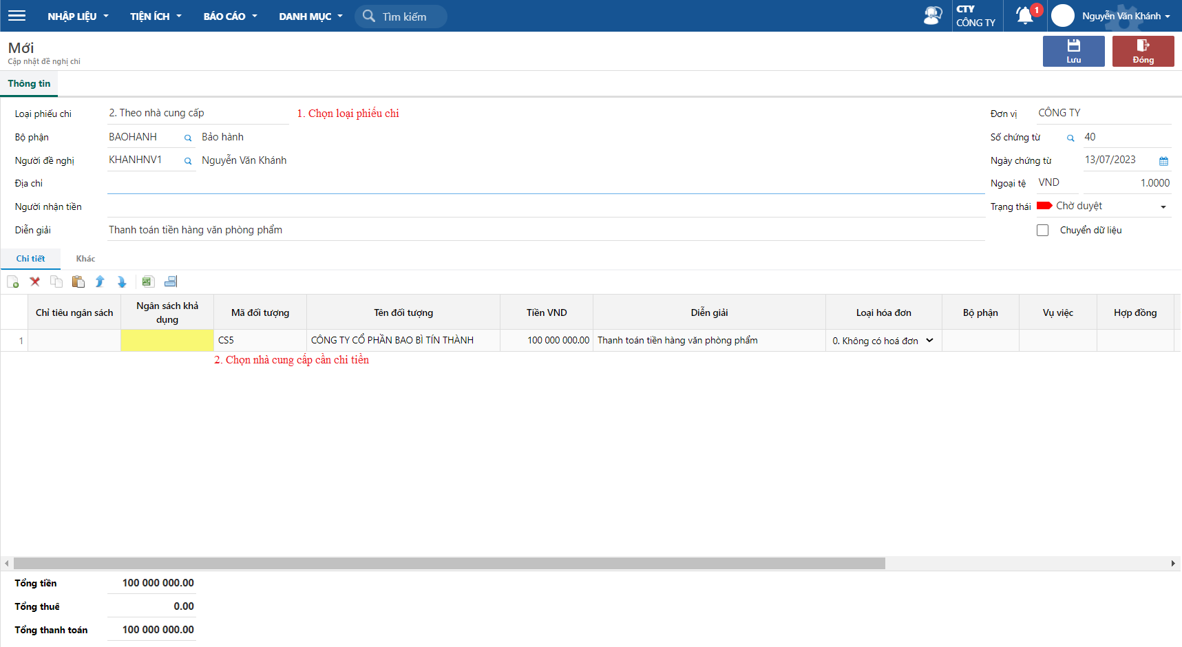This screenshot has width=1182, height=647.
Task: Open the BÁO CÁO menu
Action: pos(230,17)
